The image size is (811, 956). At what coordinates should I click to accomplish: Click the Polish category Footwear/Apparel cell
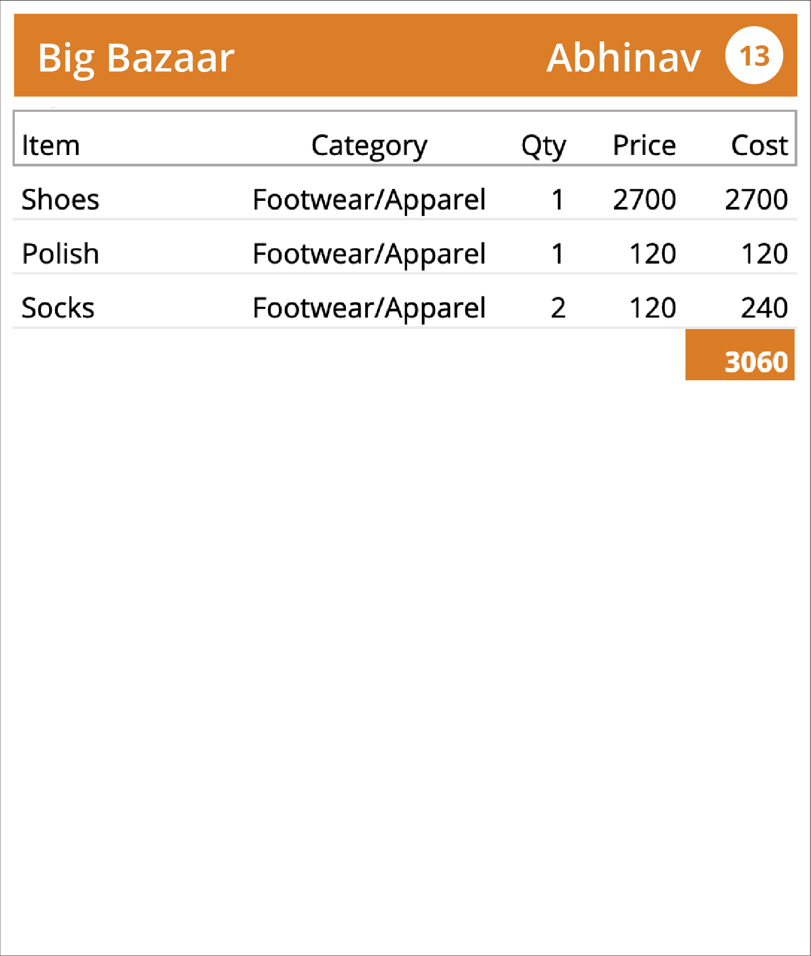point(369,254)
